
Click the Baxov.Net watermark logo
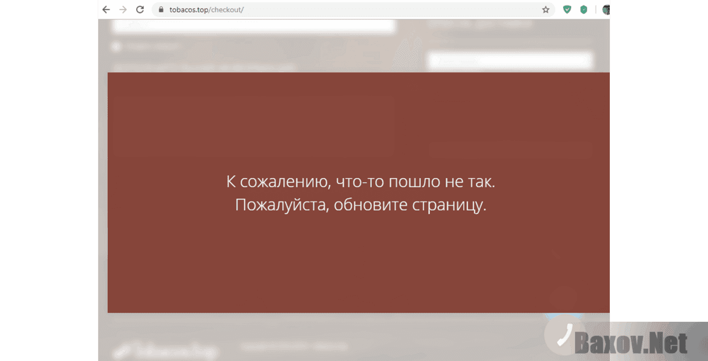tap(630, 343)
